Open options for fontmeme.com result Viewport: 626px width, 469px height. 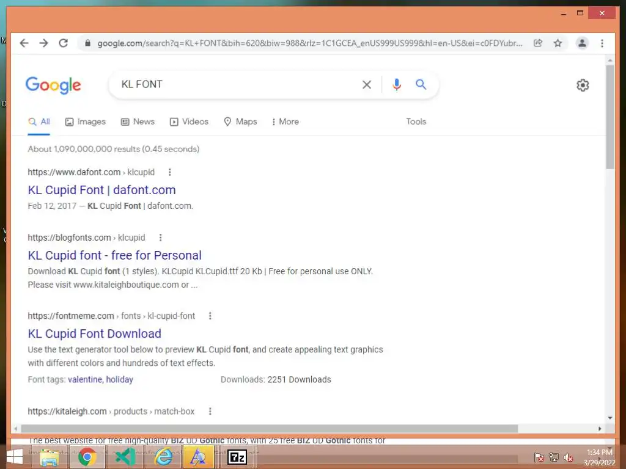pos(210,316)
